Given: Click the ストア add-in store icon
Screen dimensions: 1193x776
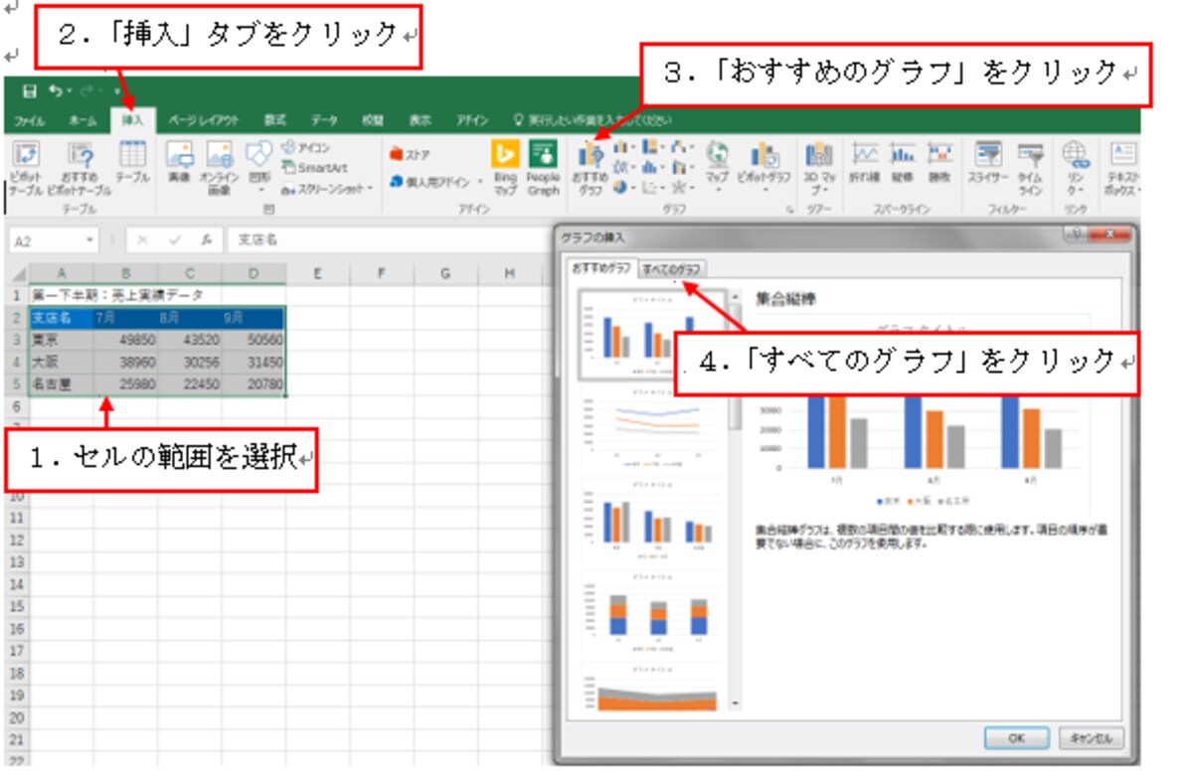Looking at the screenshot, I should (410, 154).
